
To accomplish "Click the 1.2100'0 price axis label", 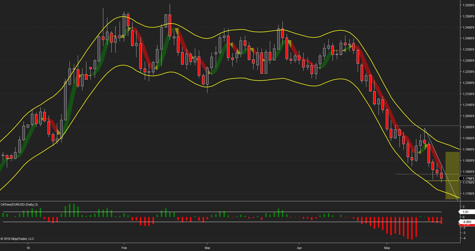I will tap(468, 105).
